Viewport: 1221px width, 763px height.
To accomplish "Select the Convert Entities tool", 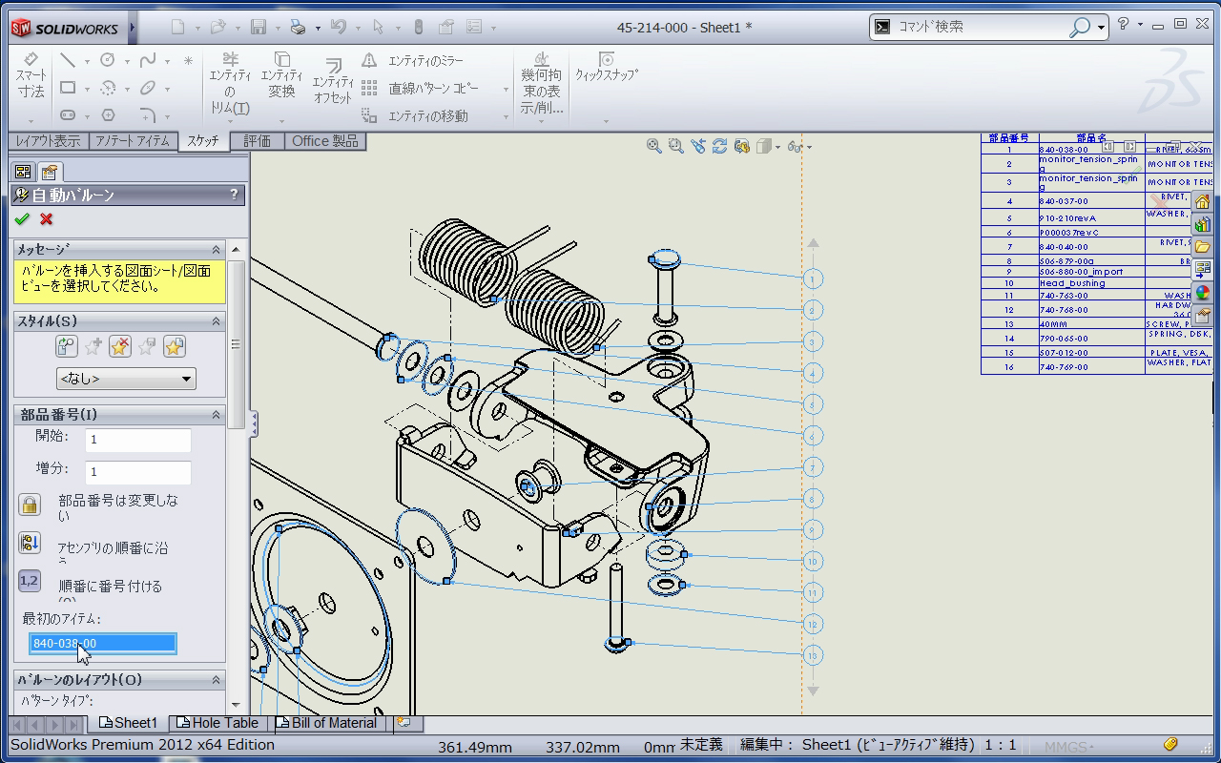I will [x=281, y=75].
